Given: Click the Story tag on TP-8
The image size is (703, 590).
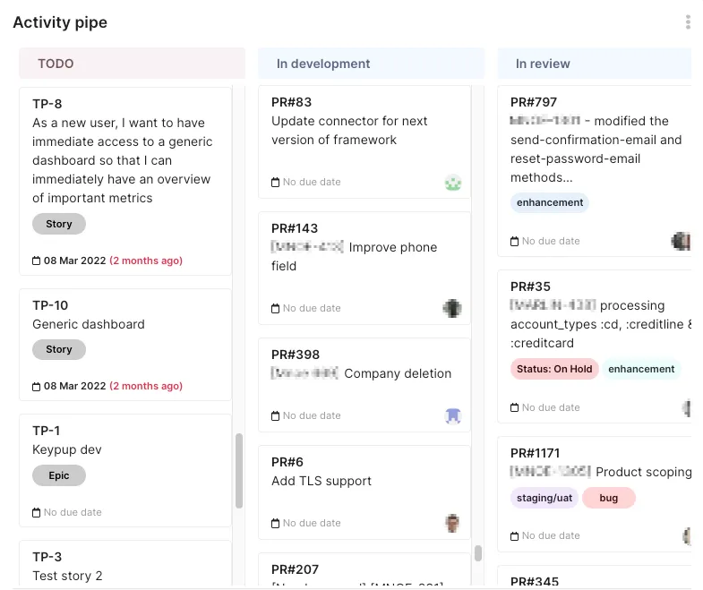Looking at the screenshot, I should pos(59,224).
